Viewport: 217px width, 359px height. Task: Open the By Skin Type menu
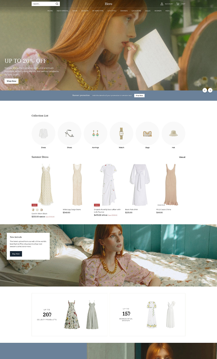coord(98,11)
